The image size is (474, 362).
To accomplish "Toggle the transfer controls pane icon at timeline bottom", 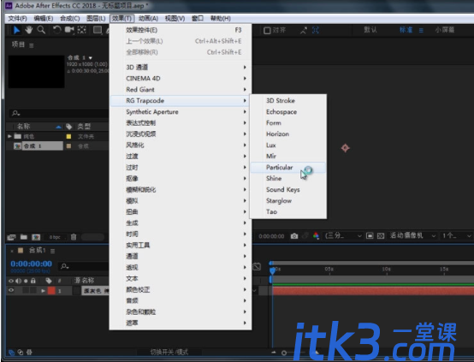I will 21,352.
